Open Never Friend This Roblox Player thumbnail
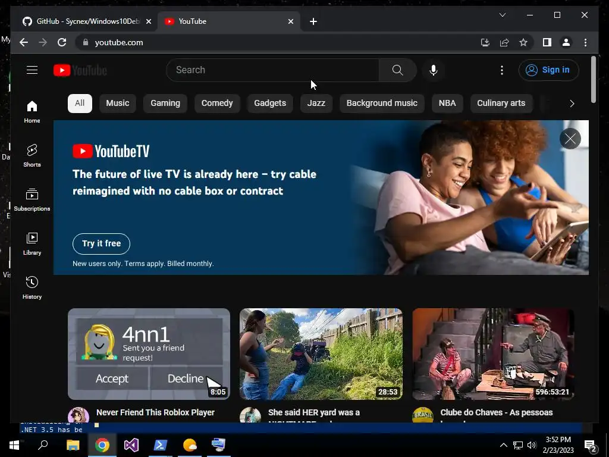This screenshot has height=457, width=609. [x=149, y=354]
